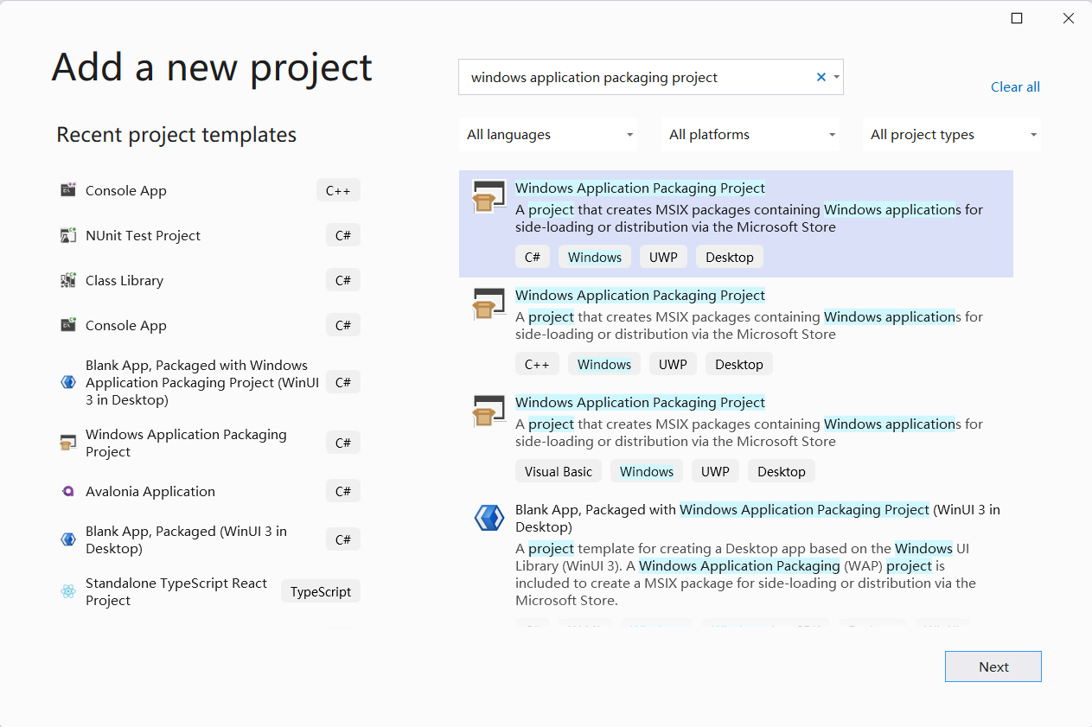Click the NUnit Test Project icon
This screenshot has width=1092, height=727.
pyautogui.click(x=68, y=235)
